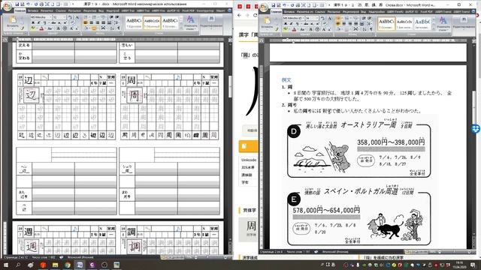This screenshot has height=270, width=481.
Task: Click the Unicode row in browser page
Action: pos(249,160)
